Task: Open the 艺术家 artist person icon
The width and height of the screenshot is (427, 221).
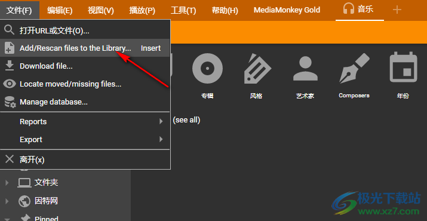Action: coord(305,69)
